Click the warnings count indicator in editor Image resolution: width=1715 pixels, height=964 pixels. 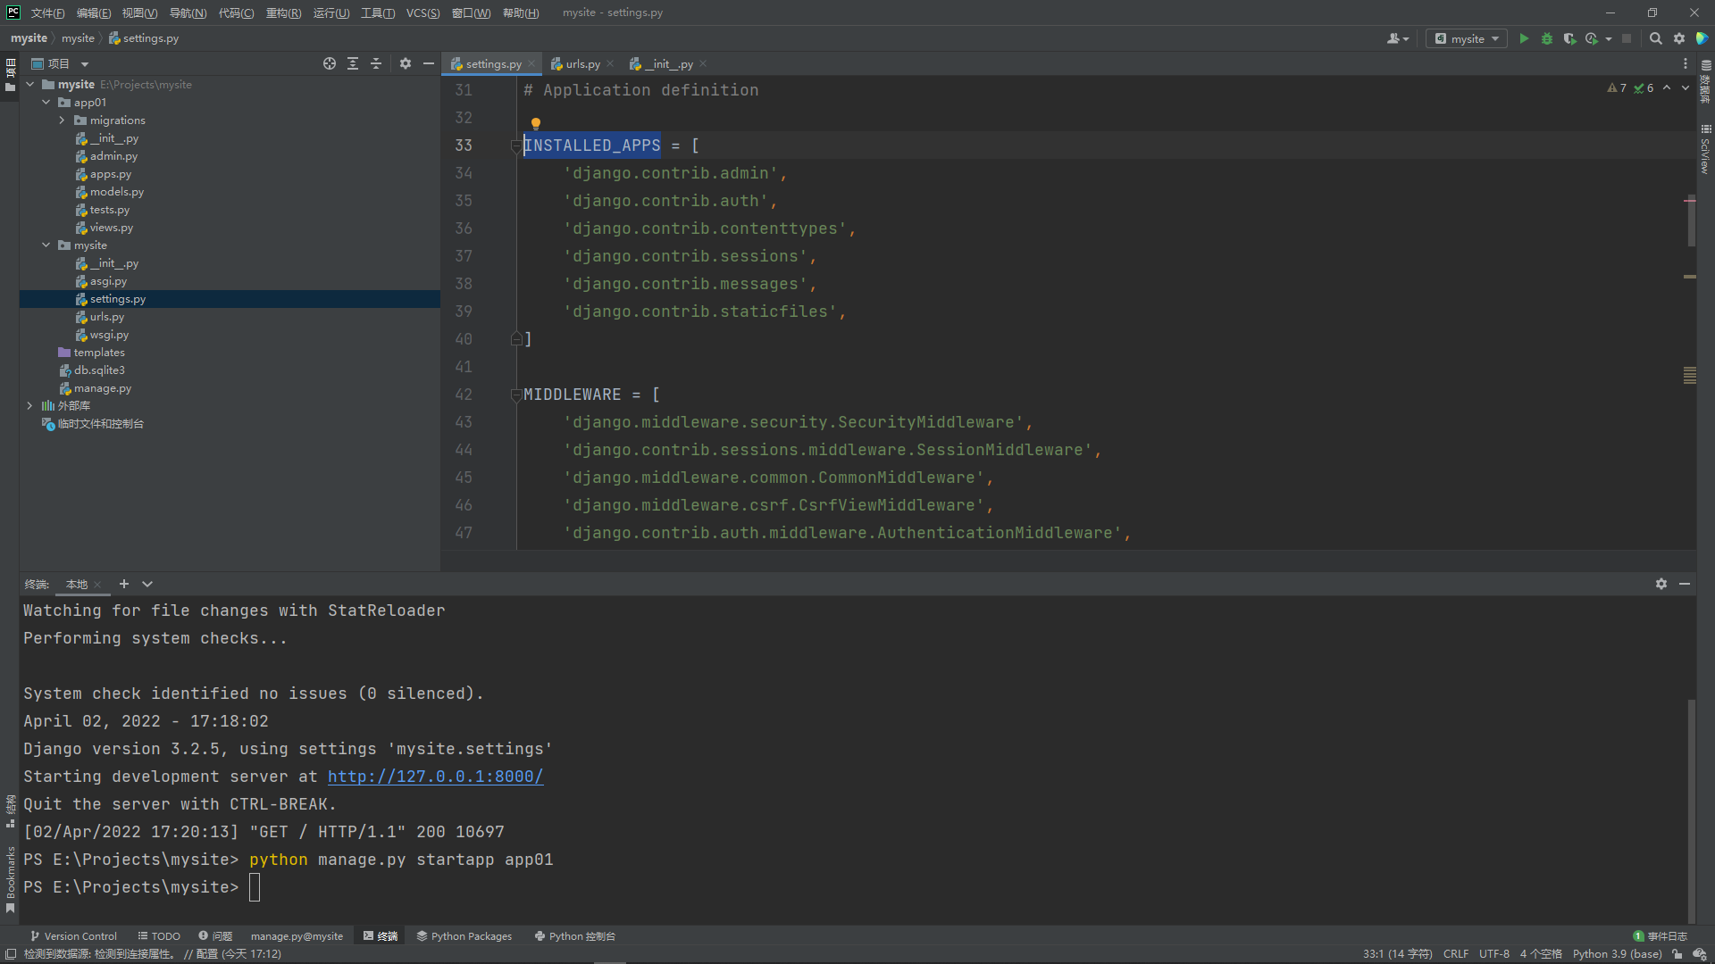click(1617, 87)
